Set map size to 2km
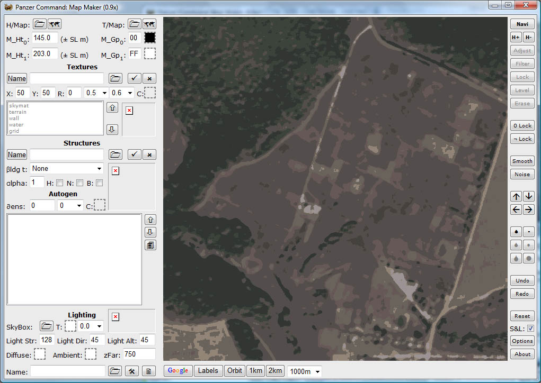Viewport: 541px width, 383px height. click(275, 371)
